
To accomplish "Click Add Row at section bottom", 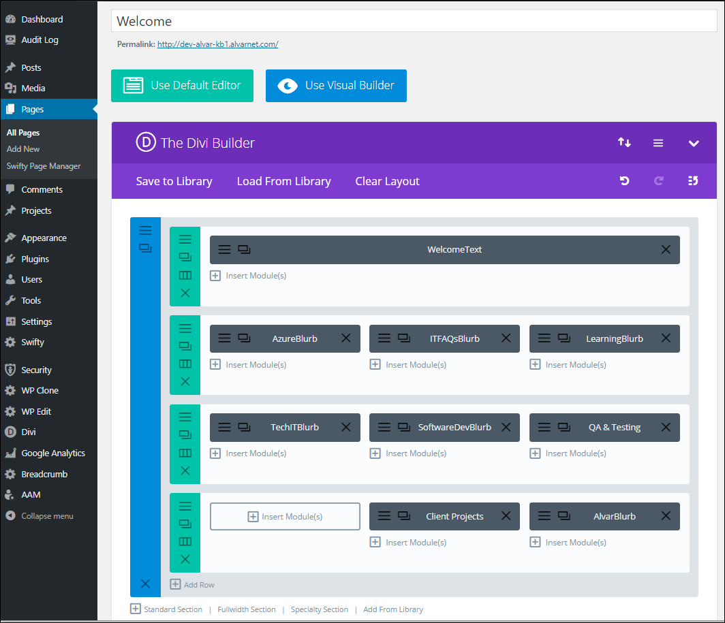I will (192, 585).
